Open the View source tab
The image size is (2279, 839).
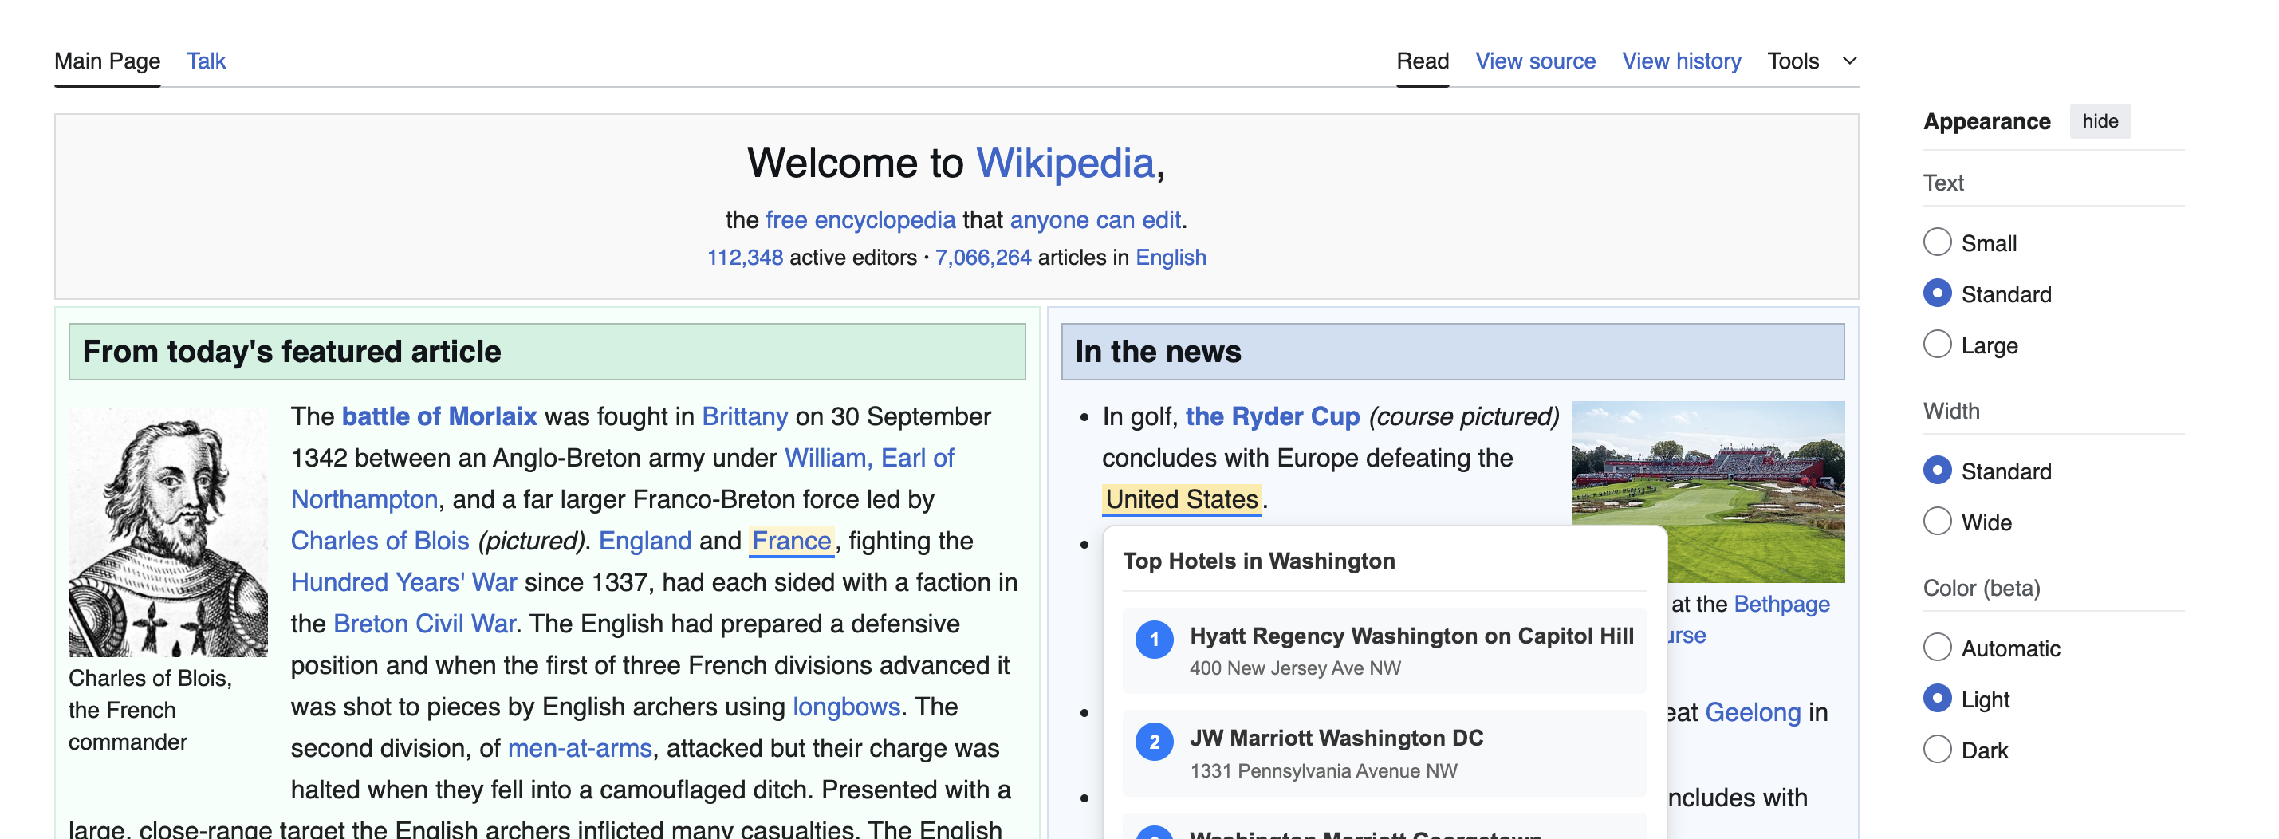click(1535, 61)
